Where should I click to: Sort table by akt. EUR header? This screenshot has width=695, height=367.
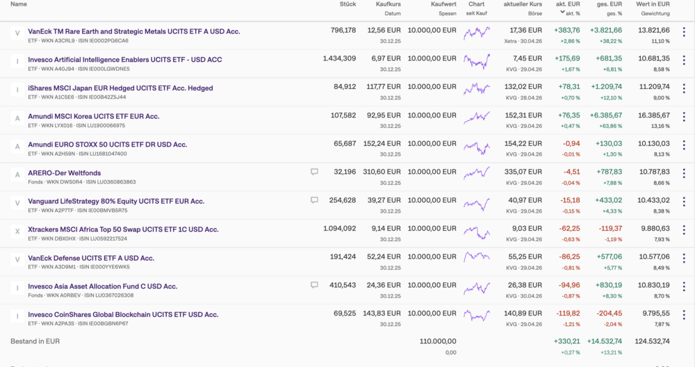click(x=568, y=4)
